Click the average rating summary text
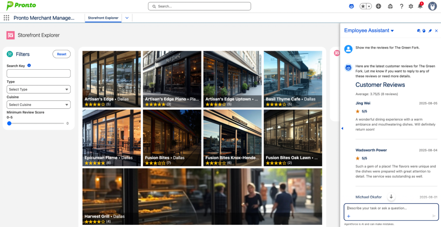The image size is (441, 227). click(x=377, y=94)
